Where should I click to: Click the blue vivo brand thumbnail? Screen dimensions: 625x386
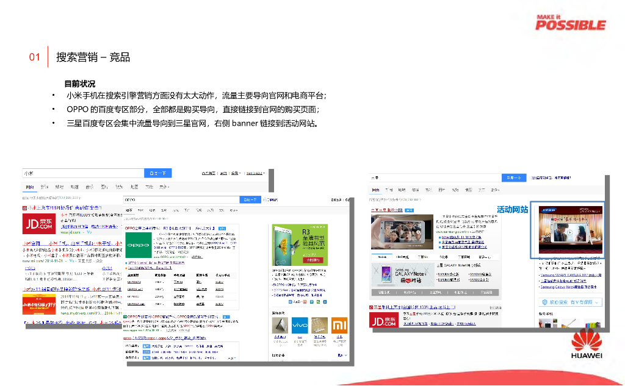coord(300,326)
